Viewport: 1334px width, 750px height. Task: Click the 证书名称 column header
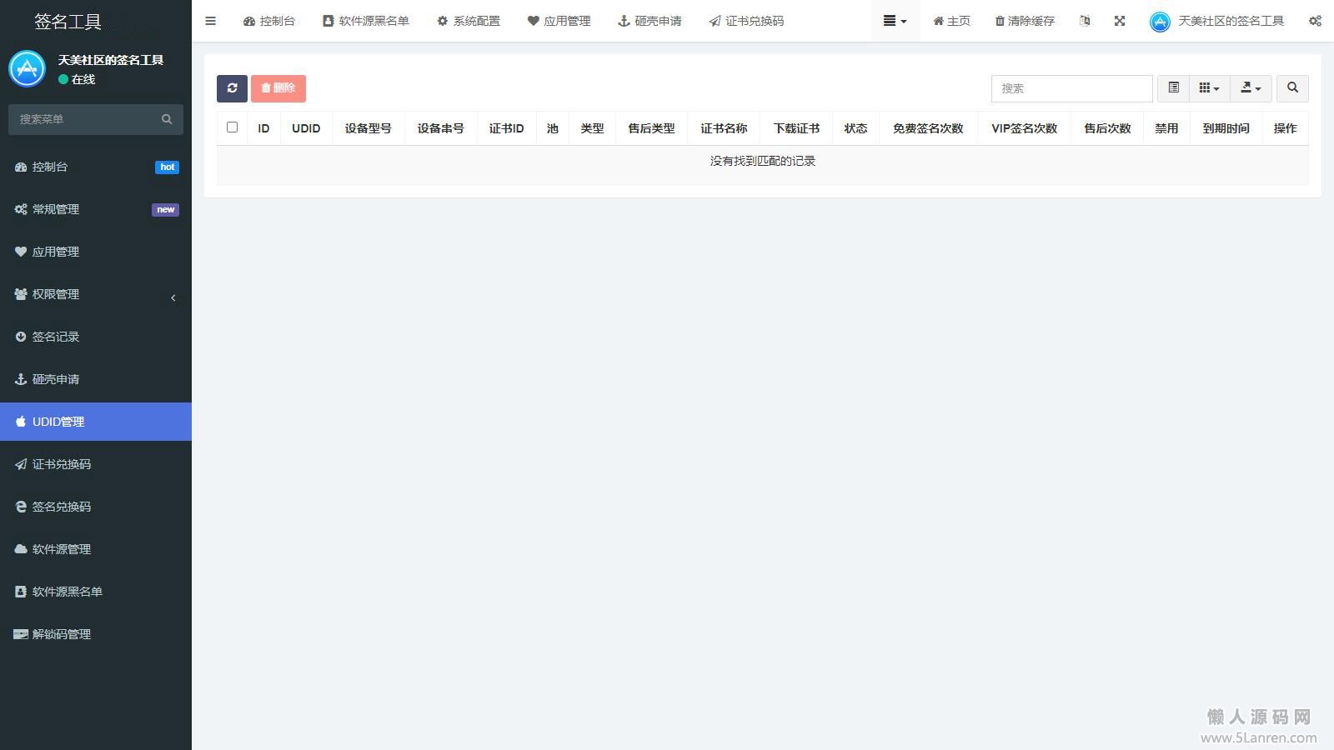[x=724, y=128]
